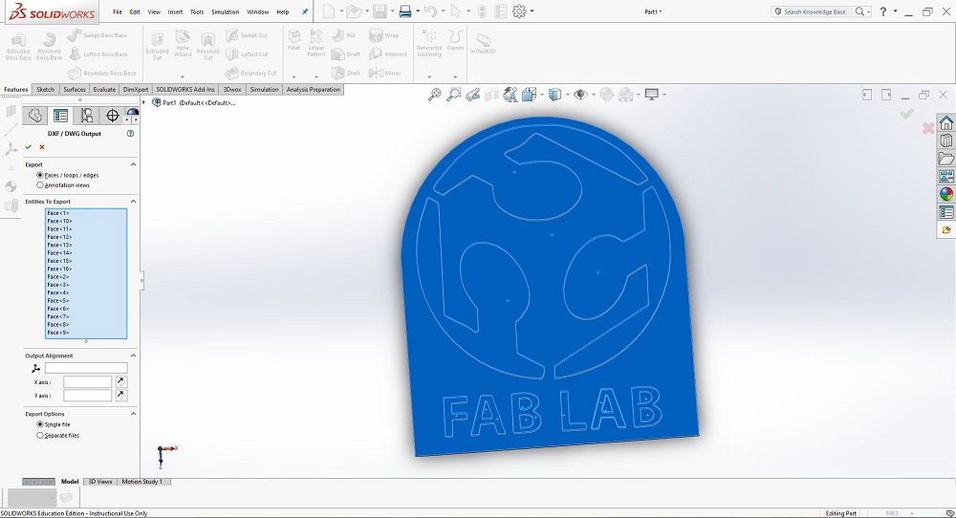The height and width of the screenshot is (518, 956).
Task: Select Separate files export option
Action: click(40, 435)
